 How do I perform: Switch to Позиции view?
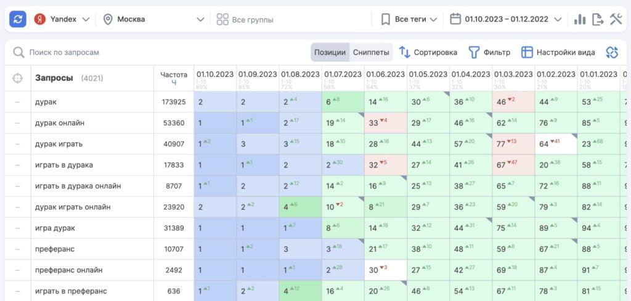click(x=330, y=52)
